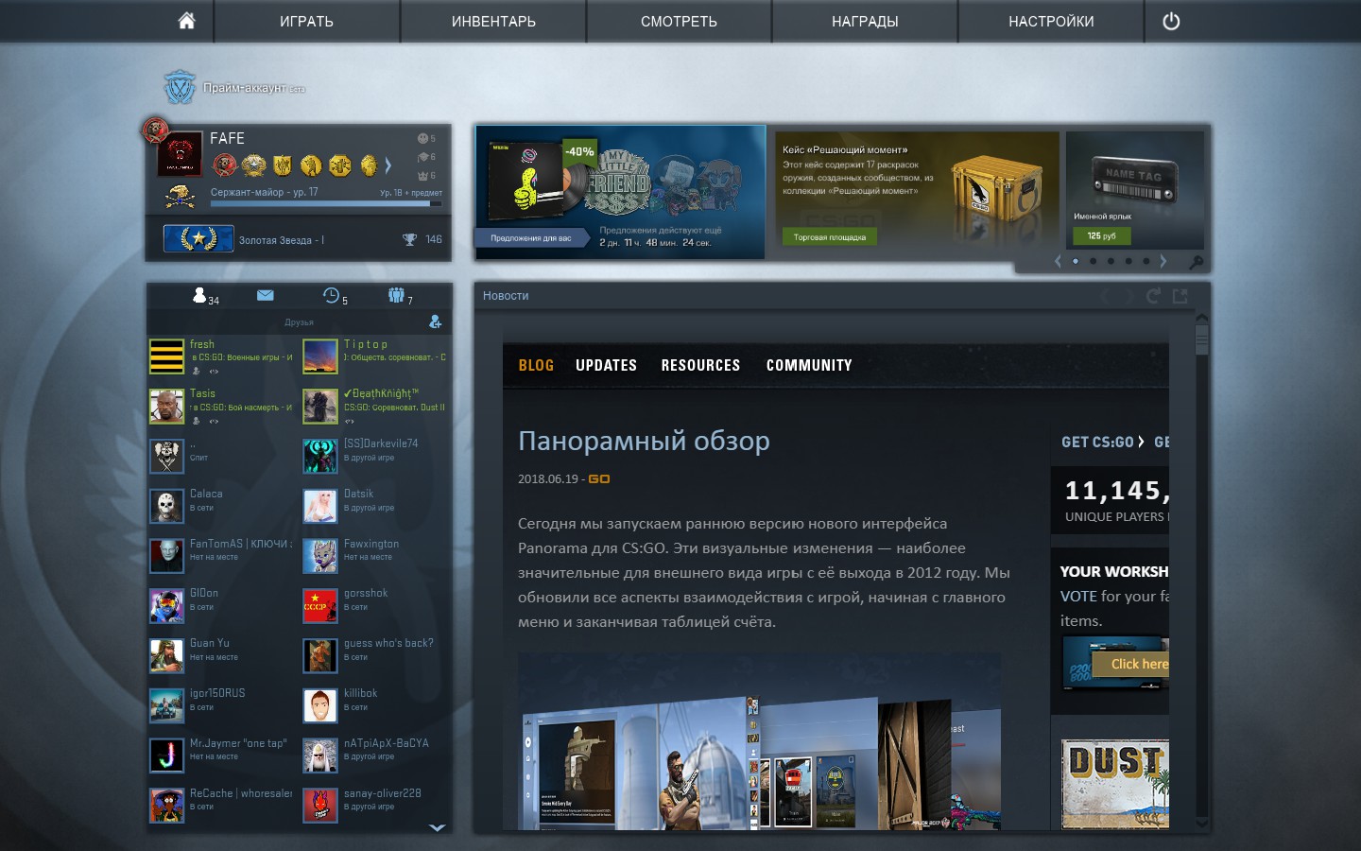1361x851 pixels.
Task: Click the trophy wins icon
Action: click(x=409, y=239)
